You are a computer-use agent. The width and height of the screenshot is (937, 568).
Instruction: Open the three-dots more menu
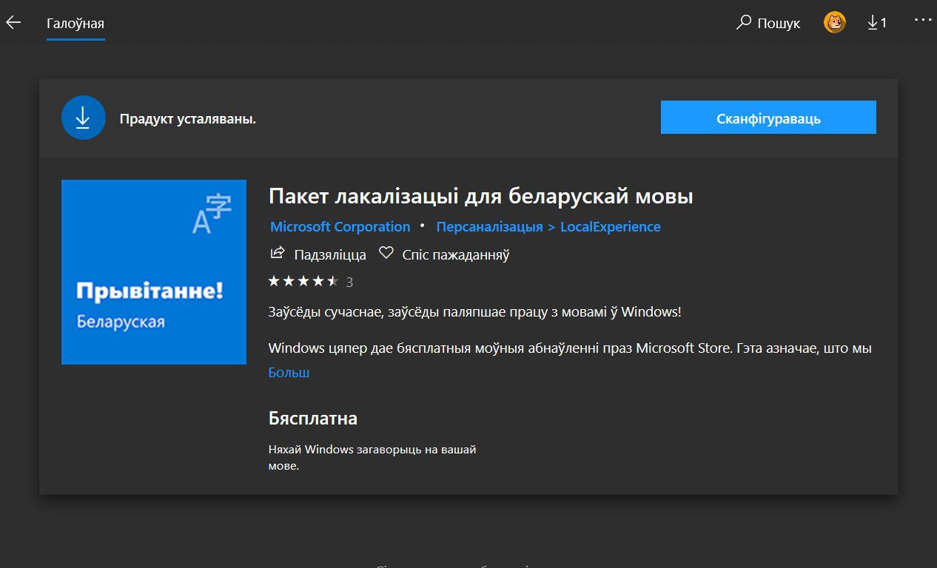[x=923, y=21]
